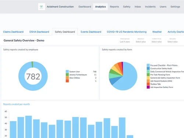The image size is (184, 138).
Task: Open the Activity Dashboard tab
Action: pyautogui.click(x=176, y=32)
